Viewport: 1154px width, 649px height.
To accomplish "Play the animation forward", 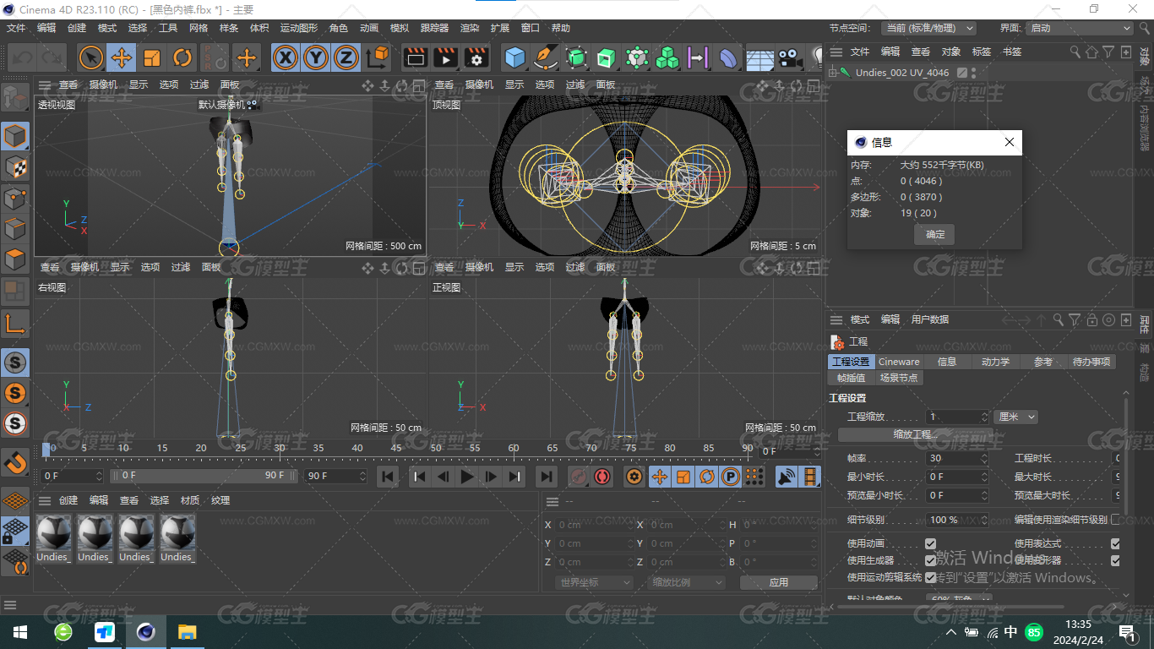I will click(467, 477).
